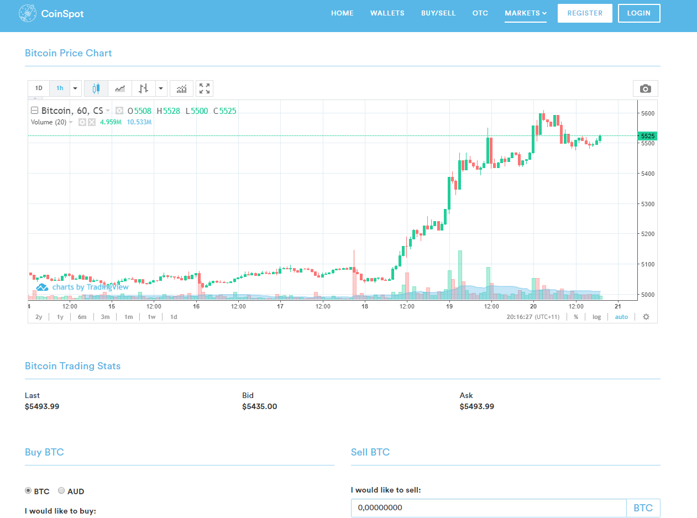Open the chart style dropdown arrow

coord(161,88)
